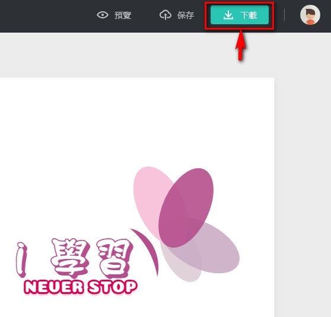The width and height of the screenshot is (331, 317).
Task: Click the green 下載 download button
Action: (240, 15)
